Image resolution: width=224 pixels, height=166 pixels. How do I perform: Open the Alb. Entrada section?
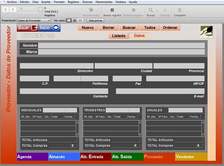(96, 157)
